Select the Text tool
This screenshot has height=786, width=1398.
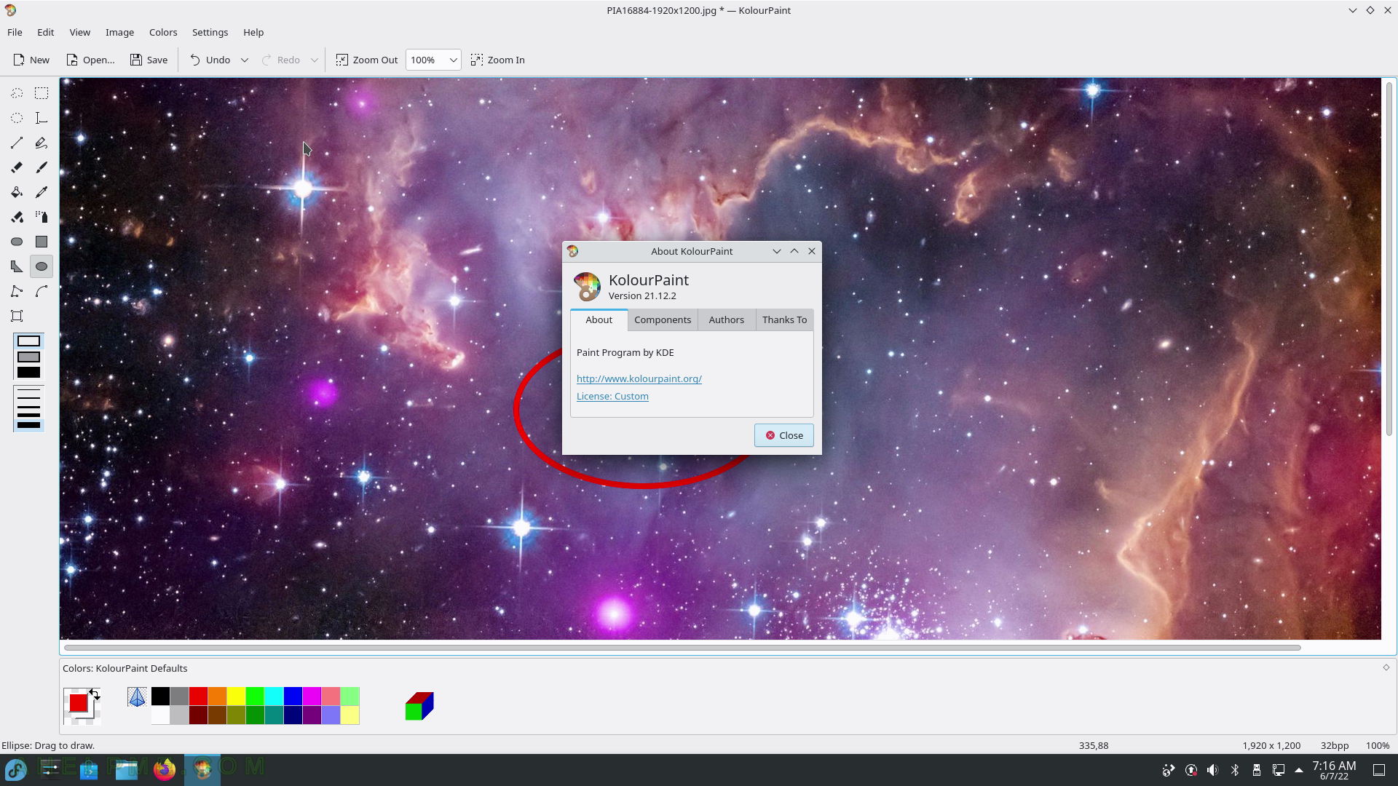[x=42, y=118]
